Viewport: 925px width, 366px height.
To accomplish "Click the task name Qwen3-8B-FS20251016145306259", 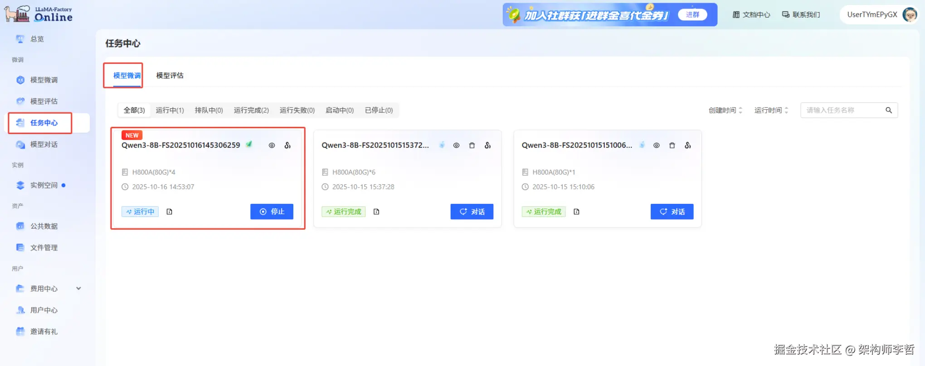I will [x=181, y=145].
